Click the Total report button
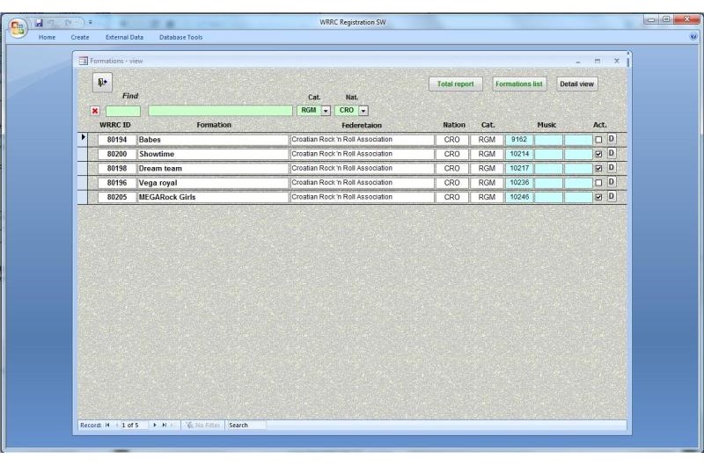Viewport: 704px width, 466px height. tap(455, 84)
